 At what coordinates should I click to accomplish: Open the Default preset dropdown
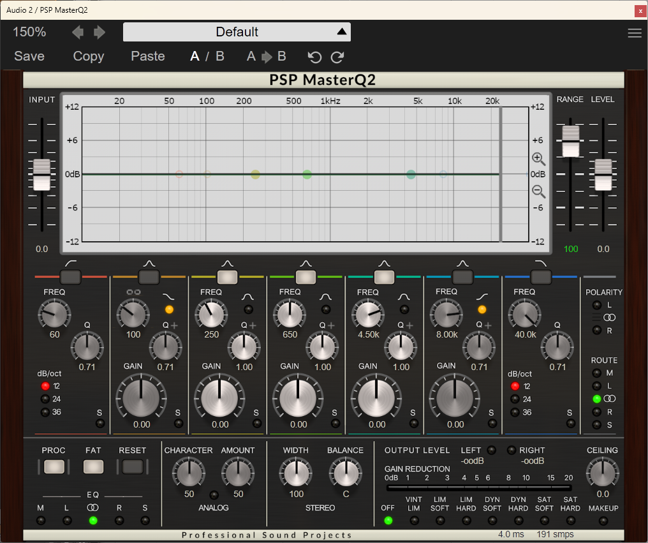pos(237,32)
